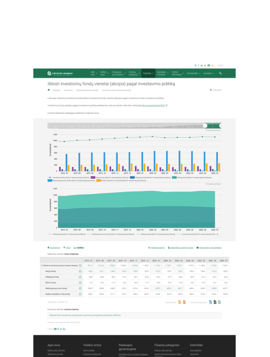Toggle the orange Rizikos draudimo legend series
Image resolution: width=270 pixels, height=357 pixels.
(121, 180)
